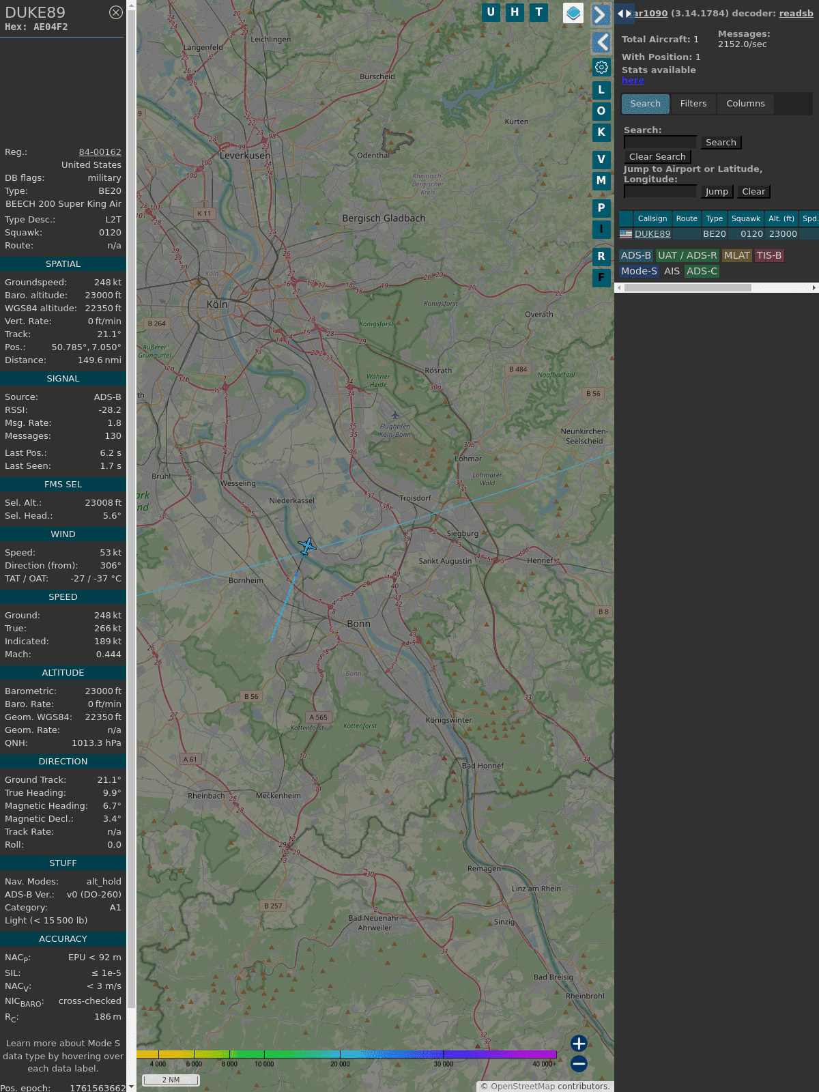Toggle the R map button

pos(601,256)
